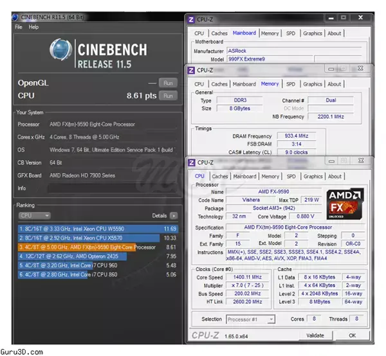Click the Socket AM3+ (942) package value
The height and width of the screenshot is (356, 386).
click(274, 208)
